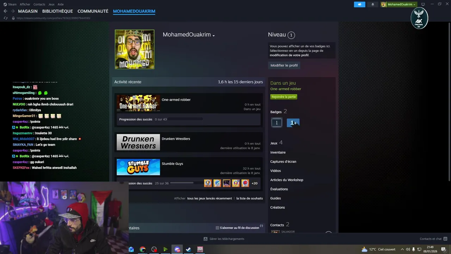Switch to the MAGASIN tab

click(28, 11)
